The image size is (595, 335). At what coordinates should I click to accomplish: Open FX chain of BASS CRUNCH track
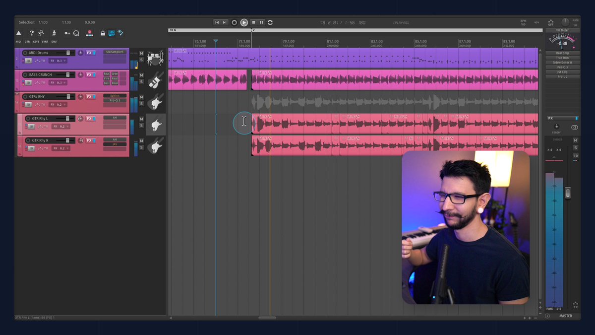[89, 75]
